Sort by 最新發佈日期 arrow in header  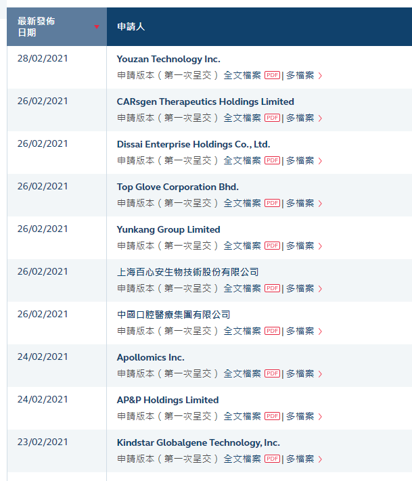click(x=96, y=27)
